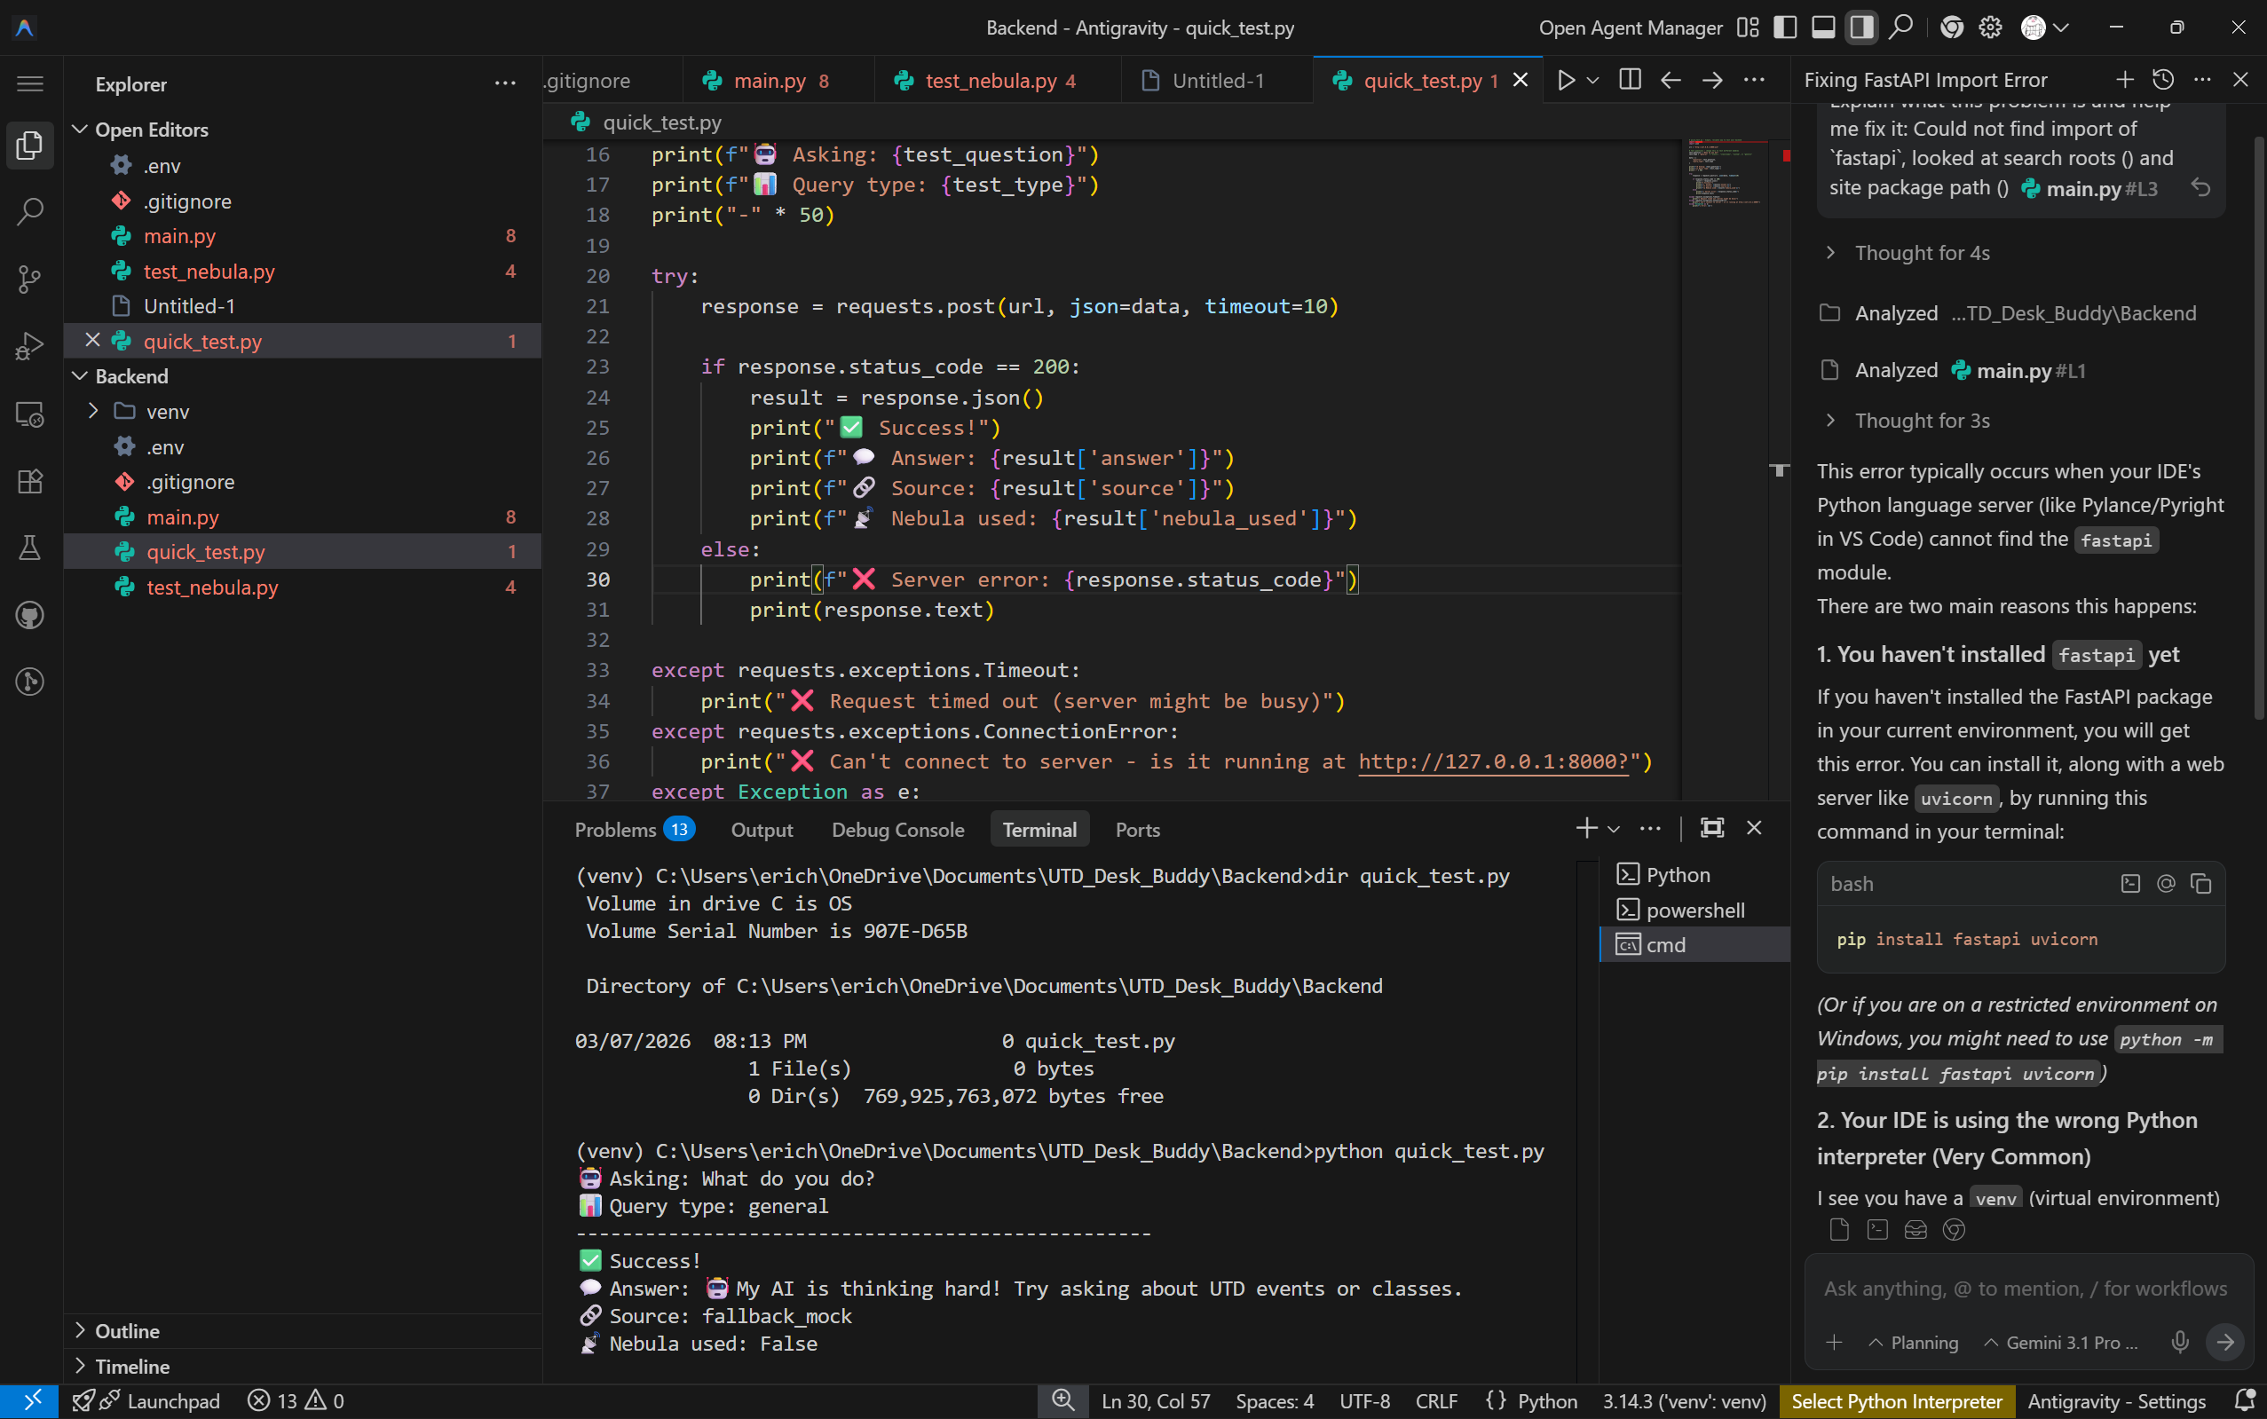Image resolution: width=2267 pixels, height=1419 pixels.
Task: Toggle the agent side panel layout button
Action: pos(1861,28)
